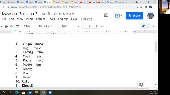The image size is (170, 95).
Task: Open the File menu
Action: coord(4,19)
